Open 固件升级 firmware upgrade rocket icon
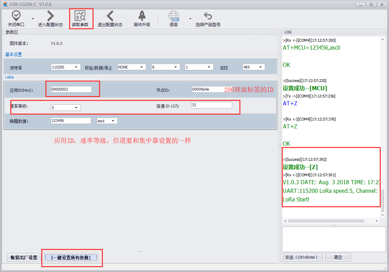Screen dimensions: 389x272 [142, 16]
